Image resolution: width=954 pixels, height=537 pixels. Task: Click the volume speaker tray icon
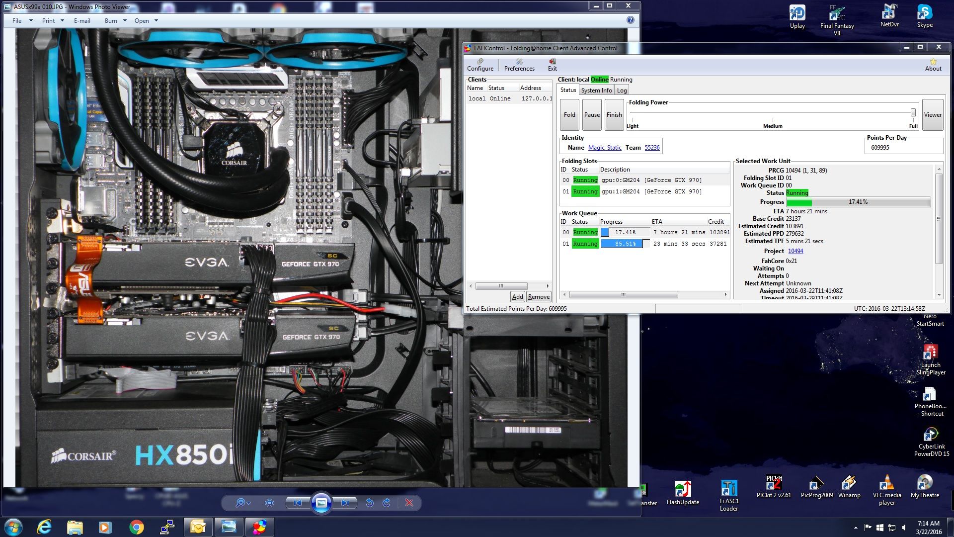(904, 528)
